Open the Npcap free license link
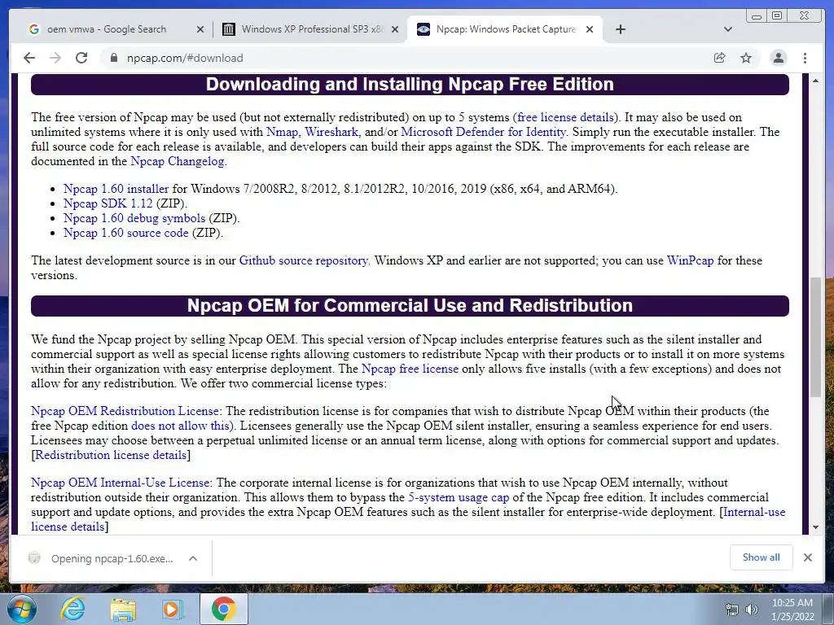 tap(410, 369)
